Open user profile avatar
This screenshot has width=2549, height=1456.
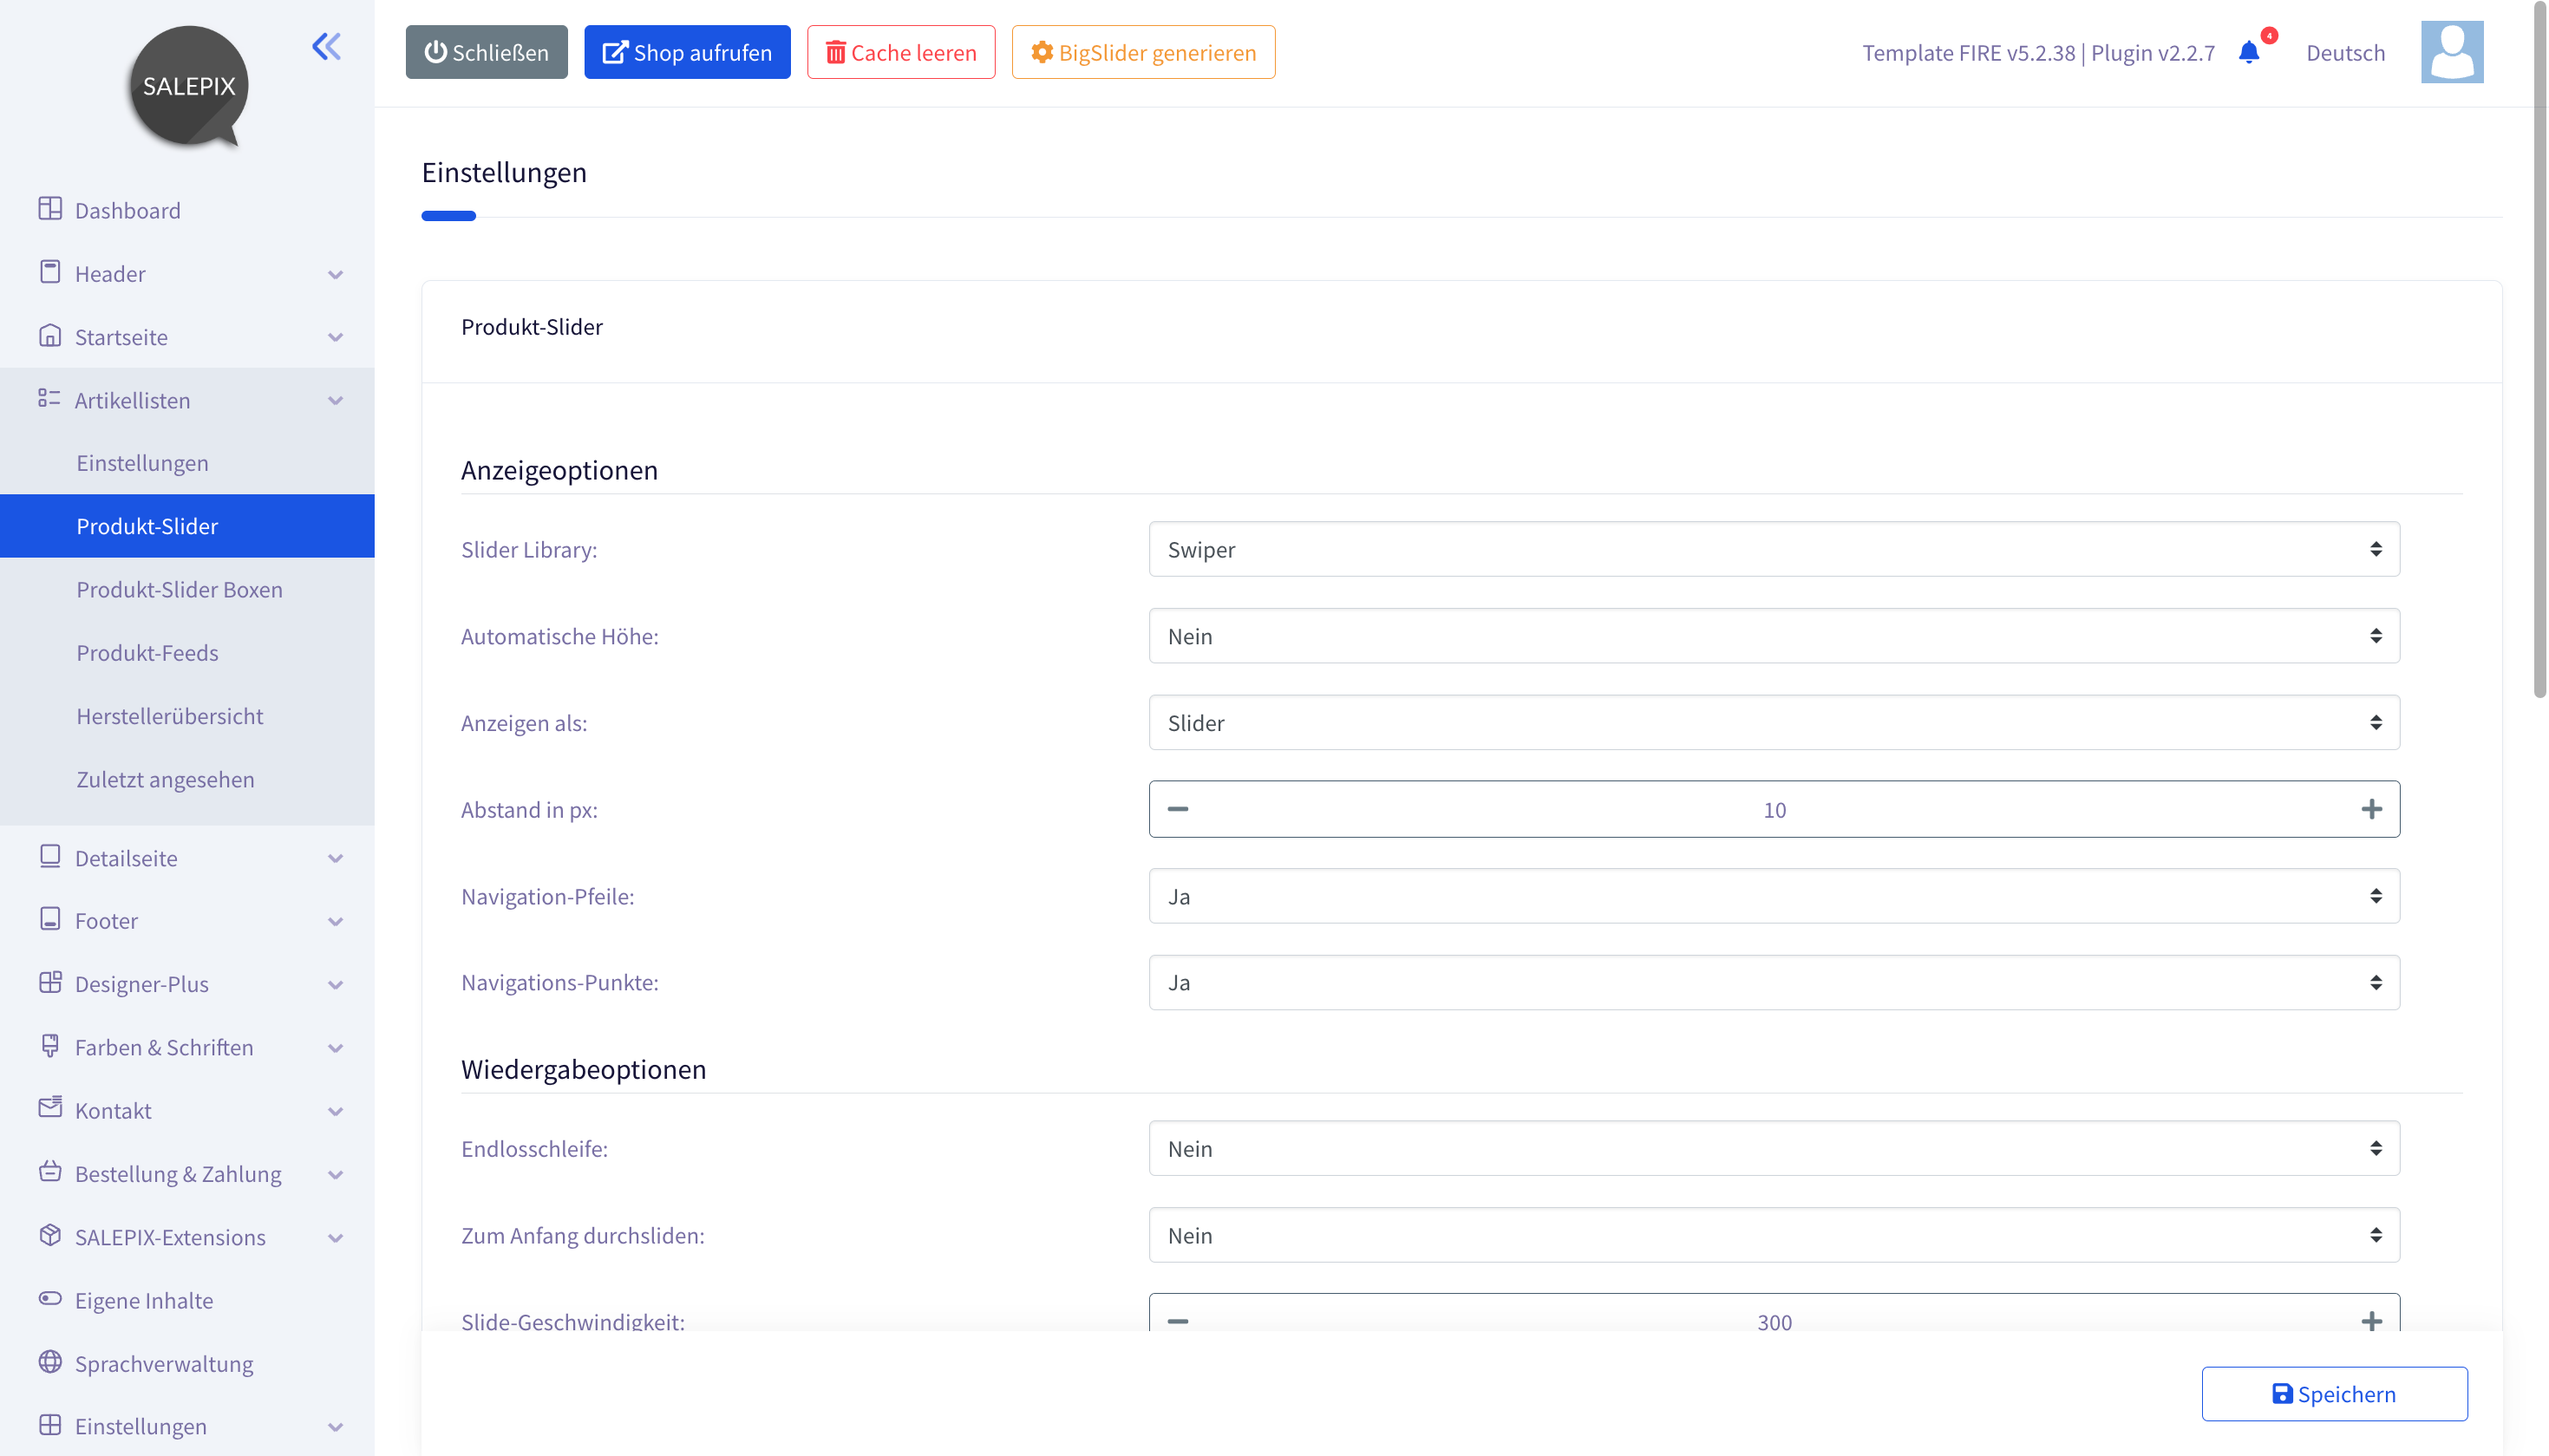click(x=2451, y=52)
